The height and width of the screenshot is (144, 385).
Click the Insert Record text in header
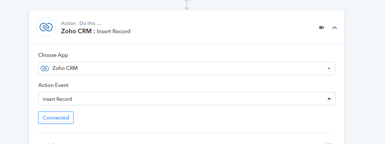click(113, 31)
